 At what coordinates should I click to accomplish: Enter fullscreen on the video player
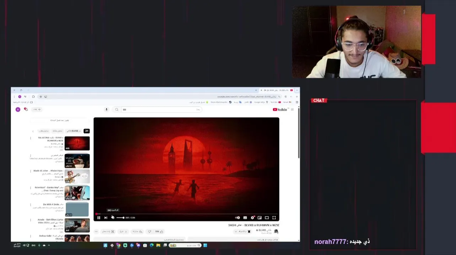[x=274, y=218]
